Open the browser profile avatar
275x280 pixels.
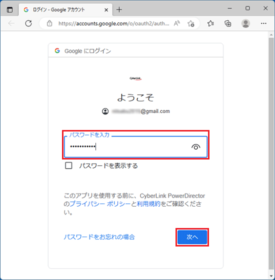pyautogui.click(x=245, y=23)
